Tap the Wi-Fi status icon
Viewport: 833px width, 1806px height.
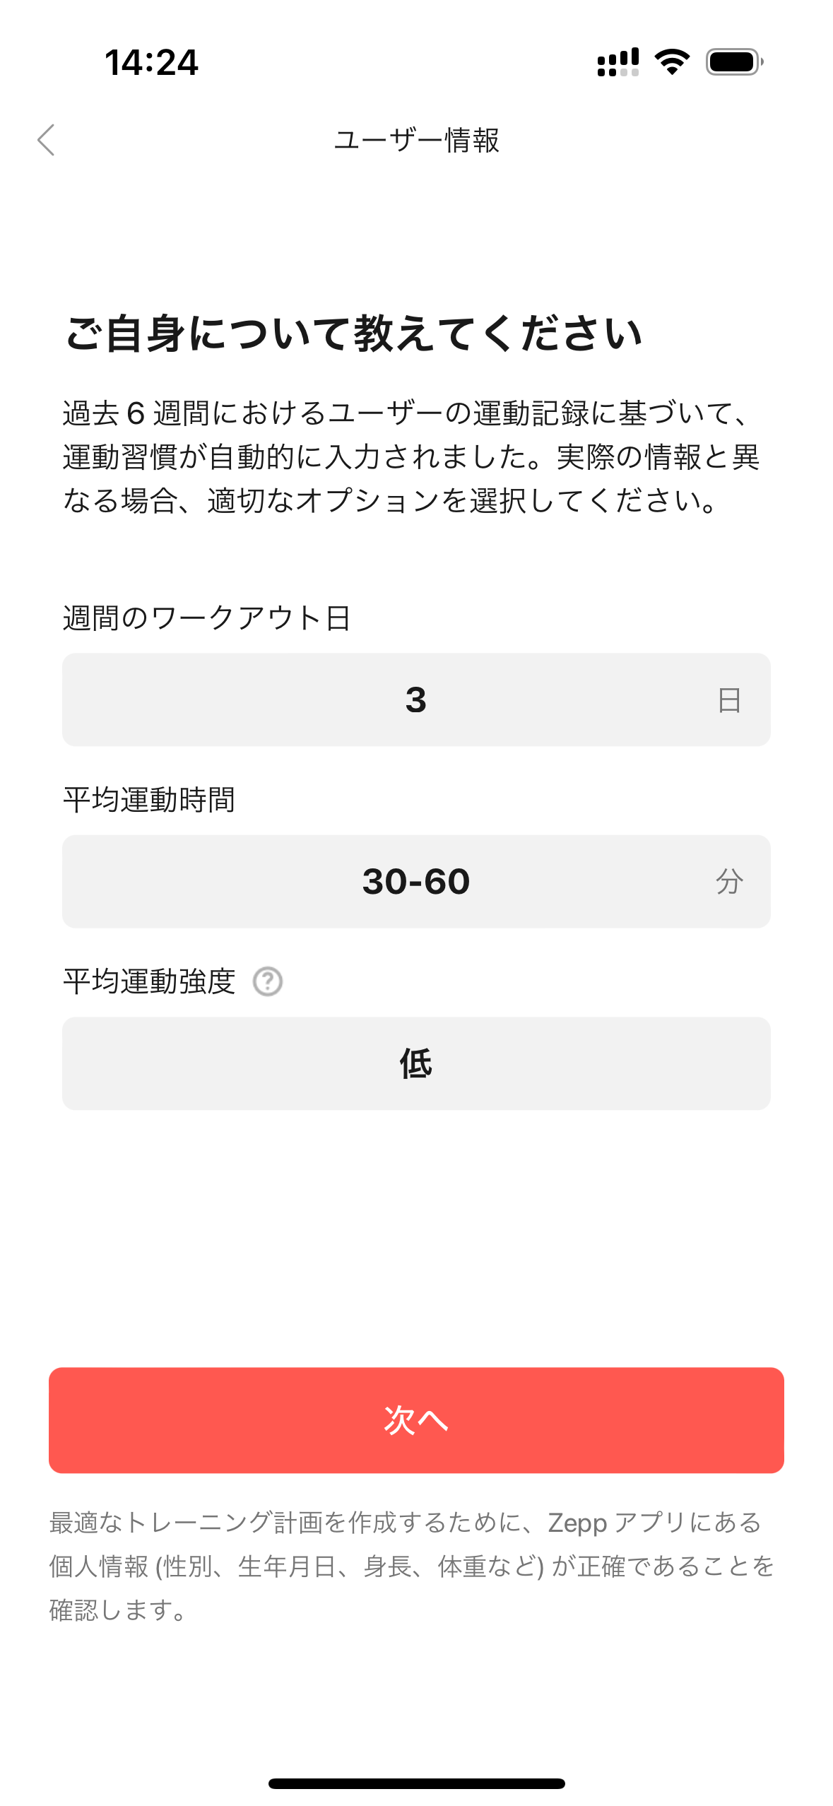(x=672, y=62)
